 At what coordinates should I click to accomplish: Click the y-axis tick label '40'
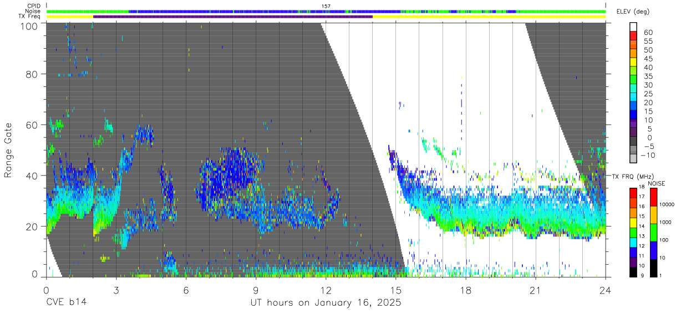pyautogui.click(x=33, y=176)
